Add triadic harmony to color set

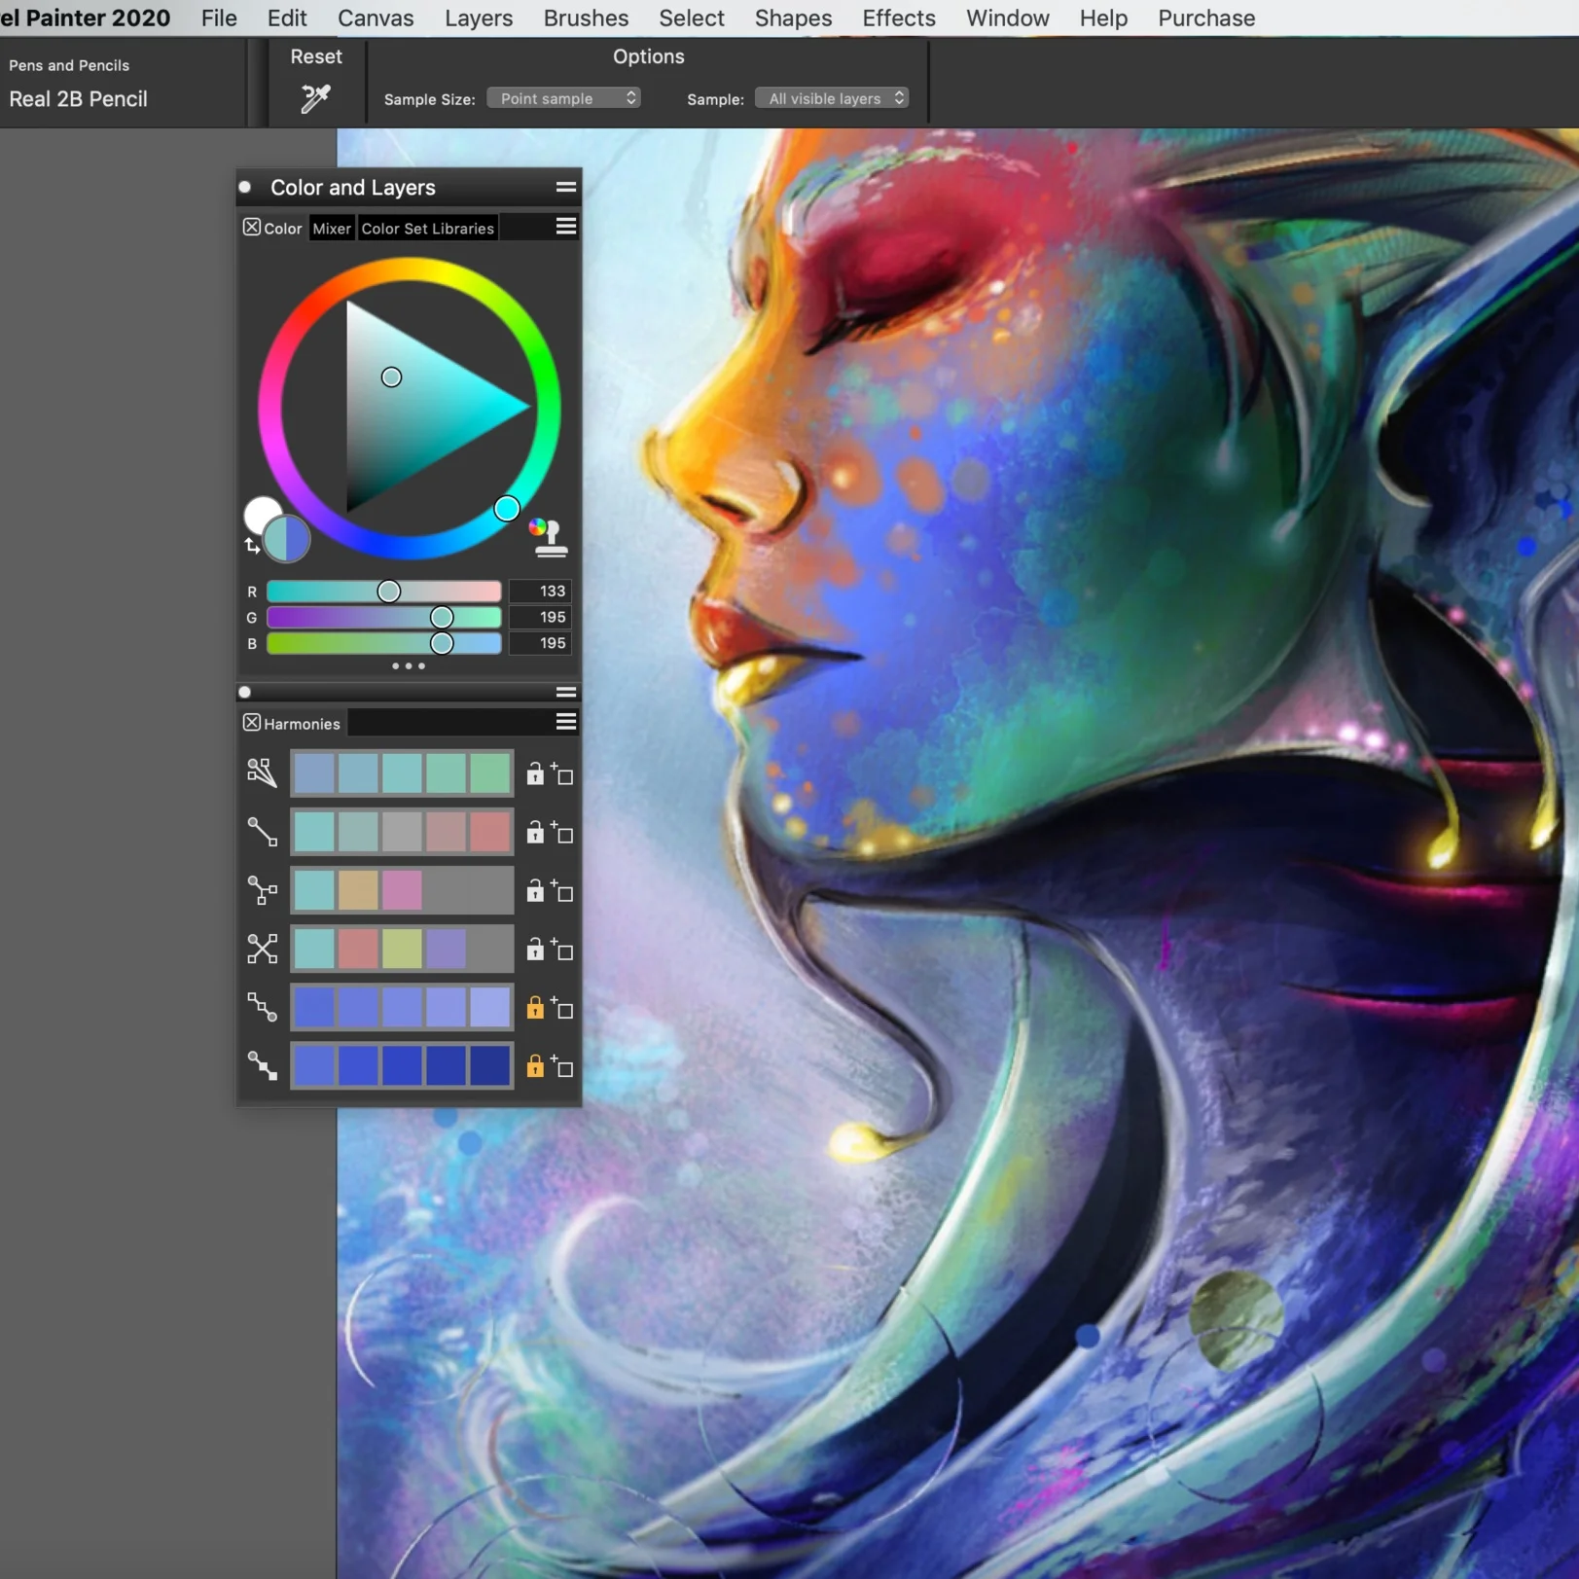[x=562, y=891]
